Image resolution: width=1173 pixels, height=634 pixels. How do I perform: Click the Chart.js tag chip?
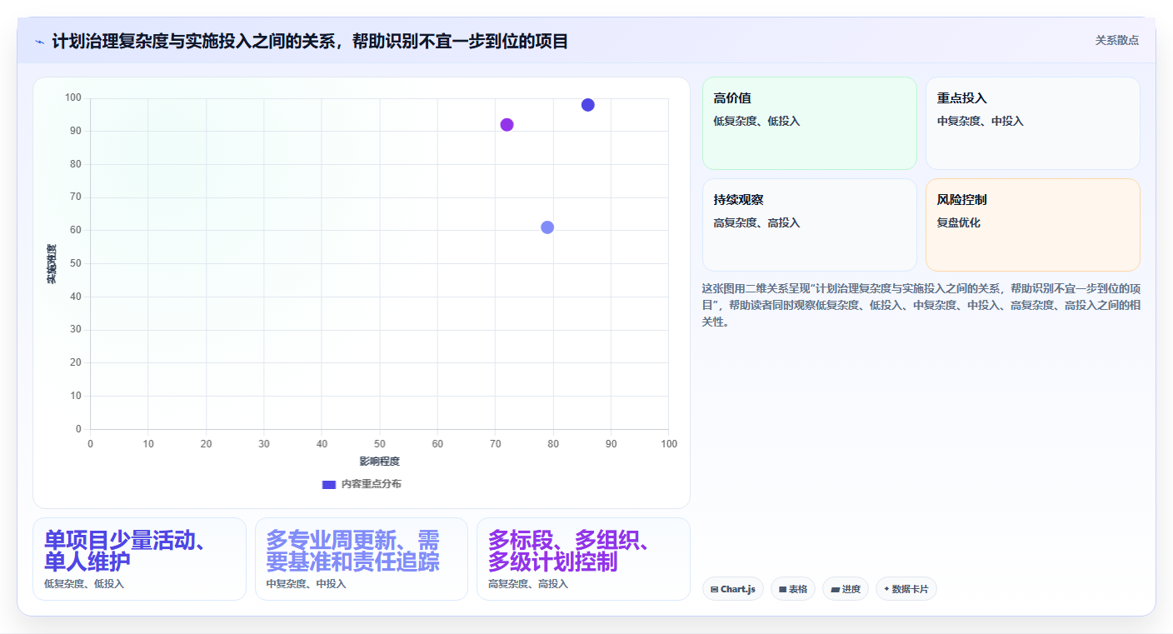pos(733,589)
